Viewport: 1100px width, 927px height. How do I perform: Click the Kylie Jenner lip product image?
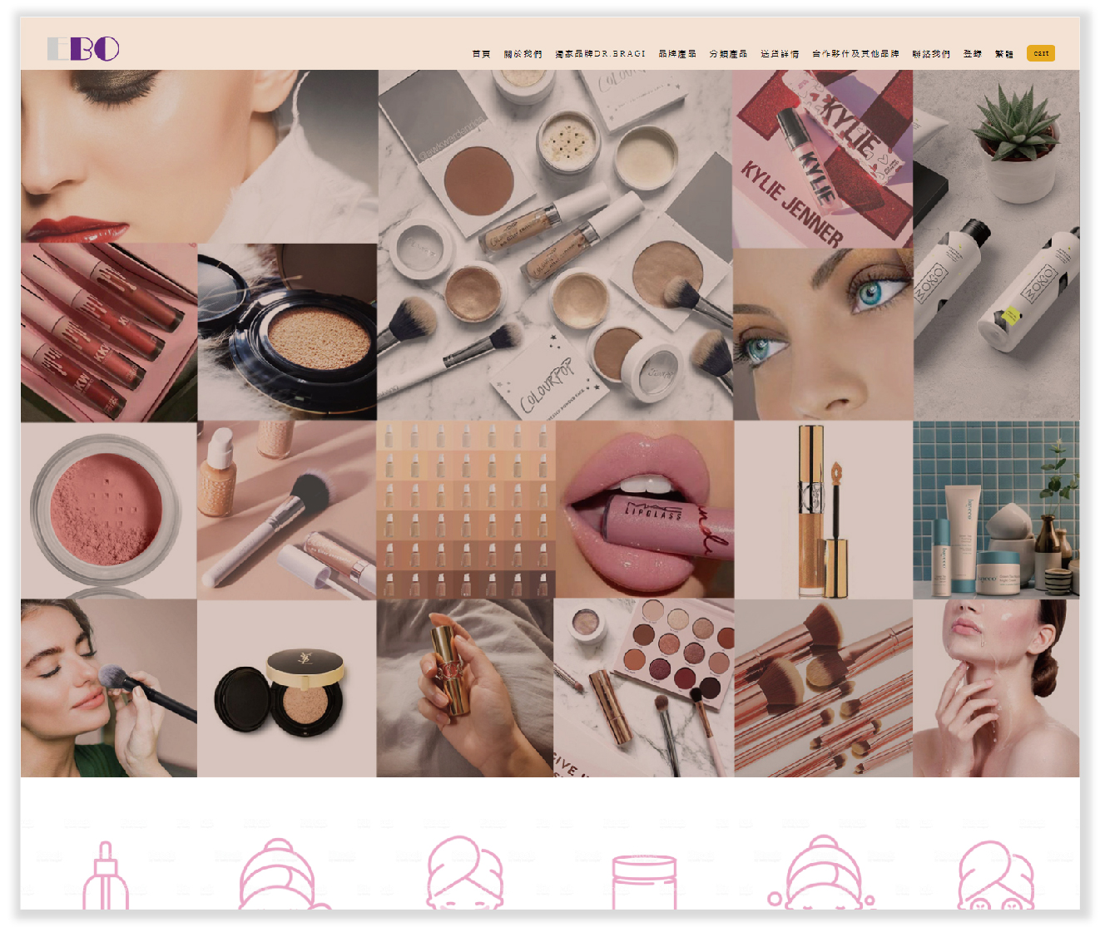tap(822, 159)
